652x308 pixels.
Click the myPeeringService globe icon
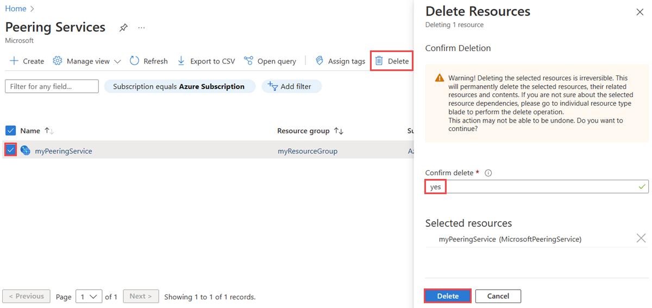[26, 151]
